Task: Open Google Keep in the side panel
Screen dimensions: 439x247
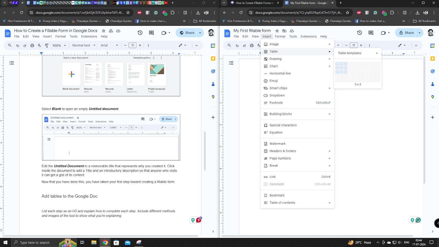Action: click(213, 58)
